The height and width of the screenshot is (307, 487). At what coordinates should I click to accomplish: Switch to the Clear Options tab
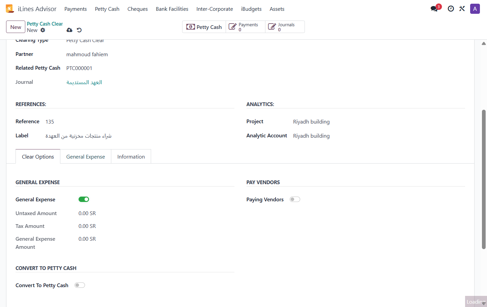click(x=38, y=157)
